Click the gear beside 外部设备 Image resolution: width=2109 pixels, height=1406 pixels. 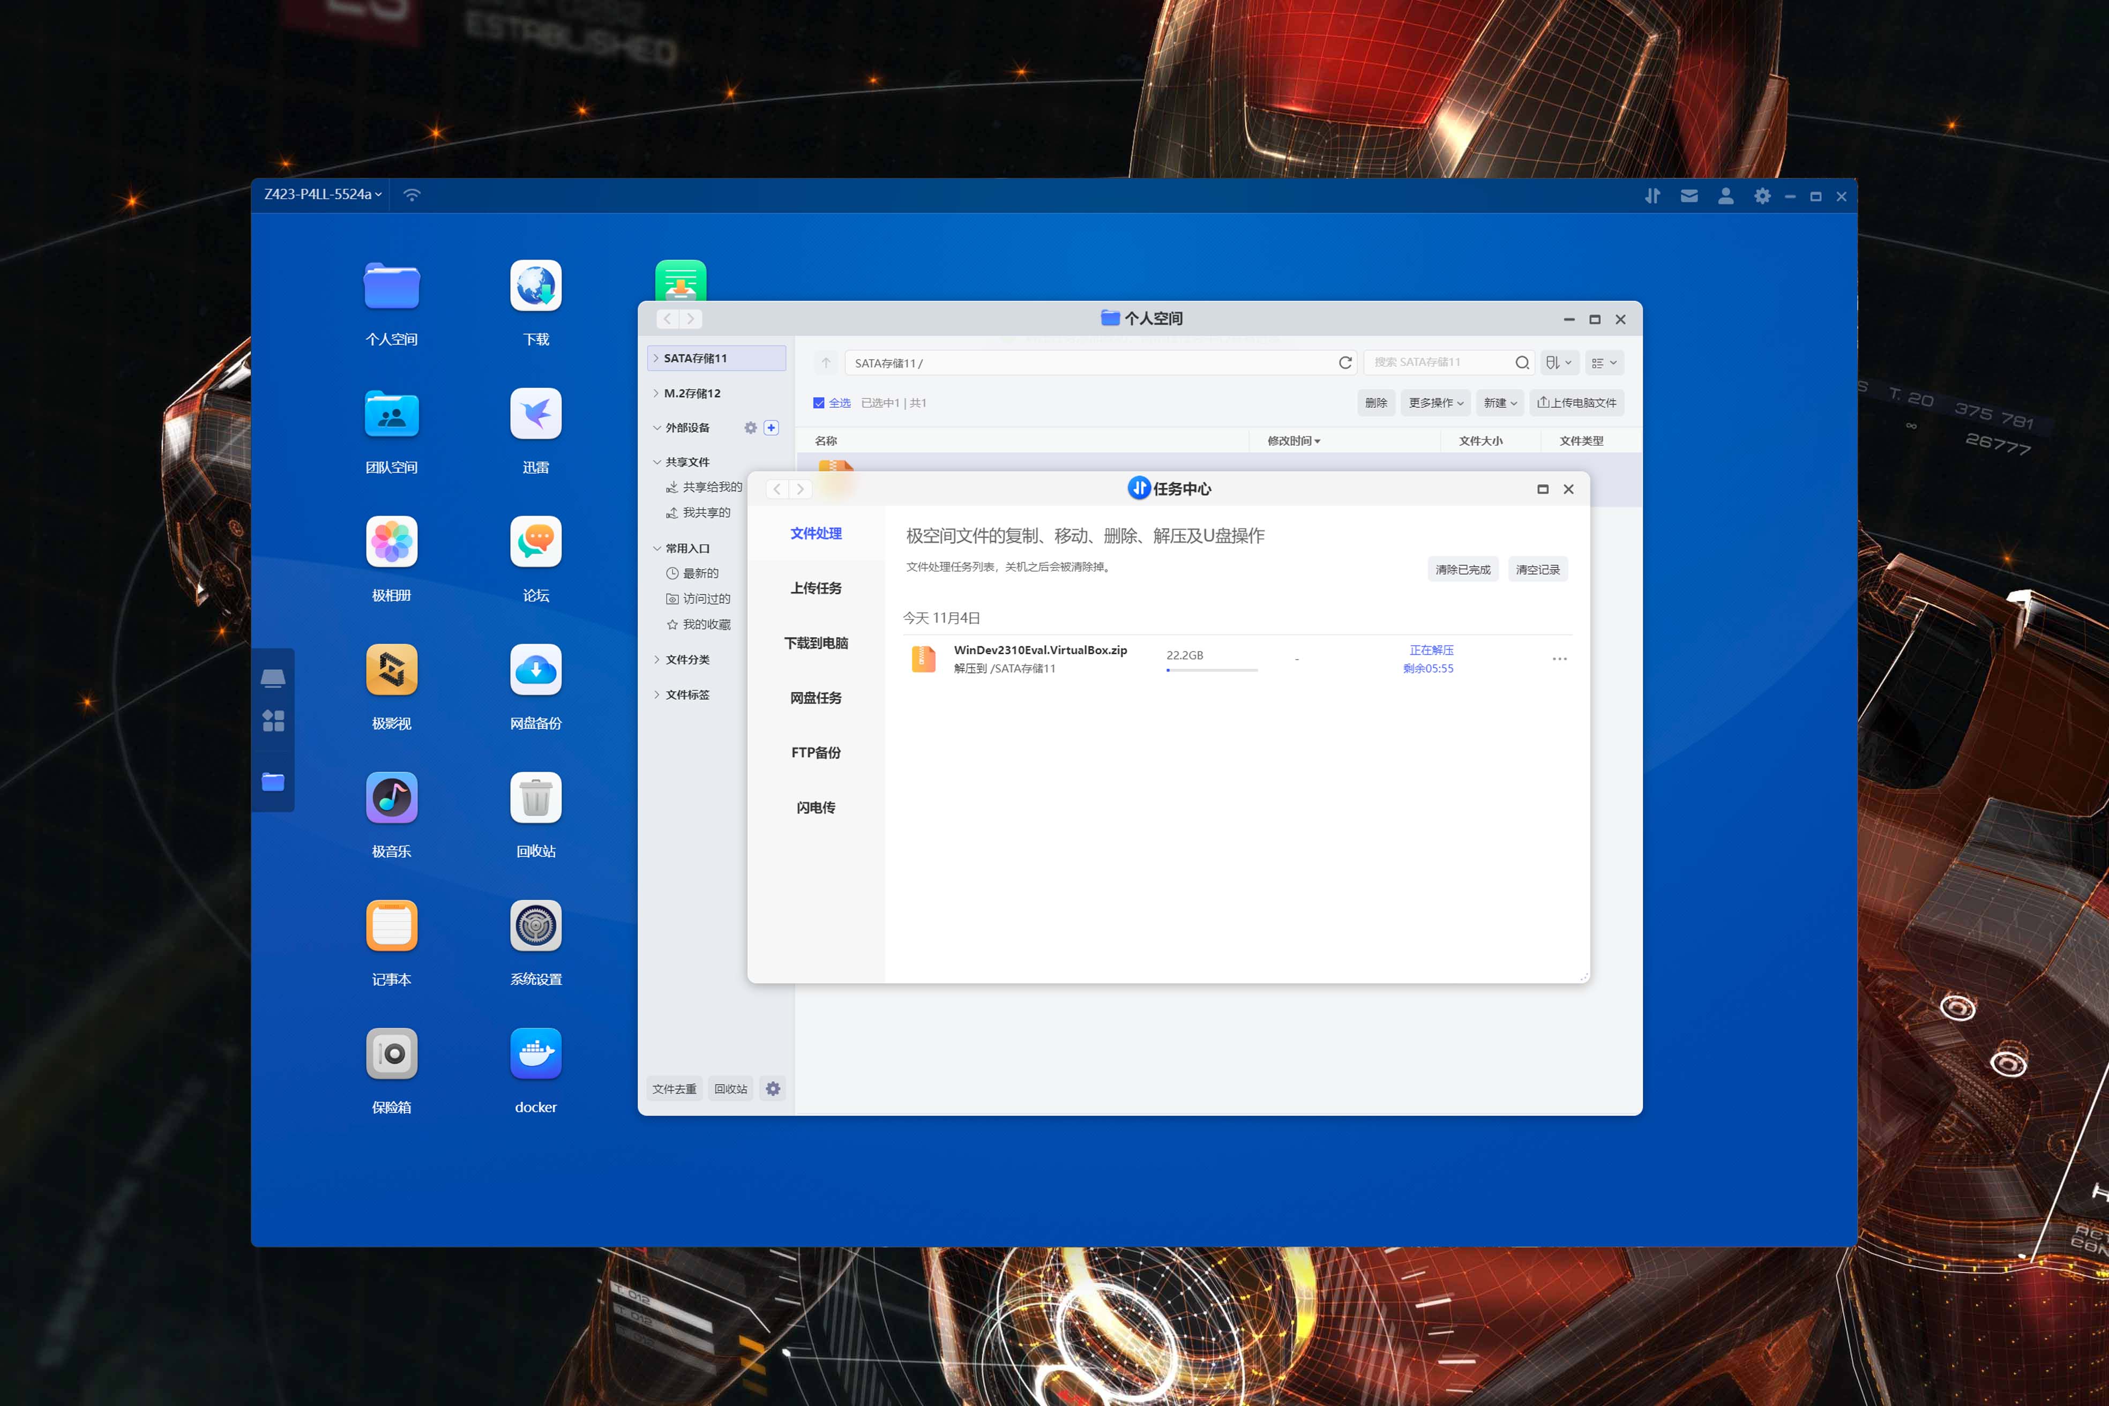coord(751,428)
